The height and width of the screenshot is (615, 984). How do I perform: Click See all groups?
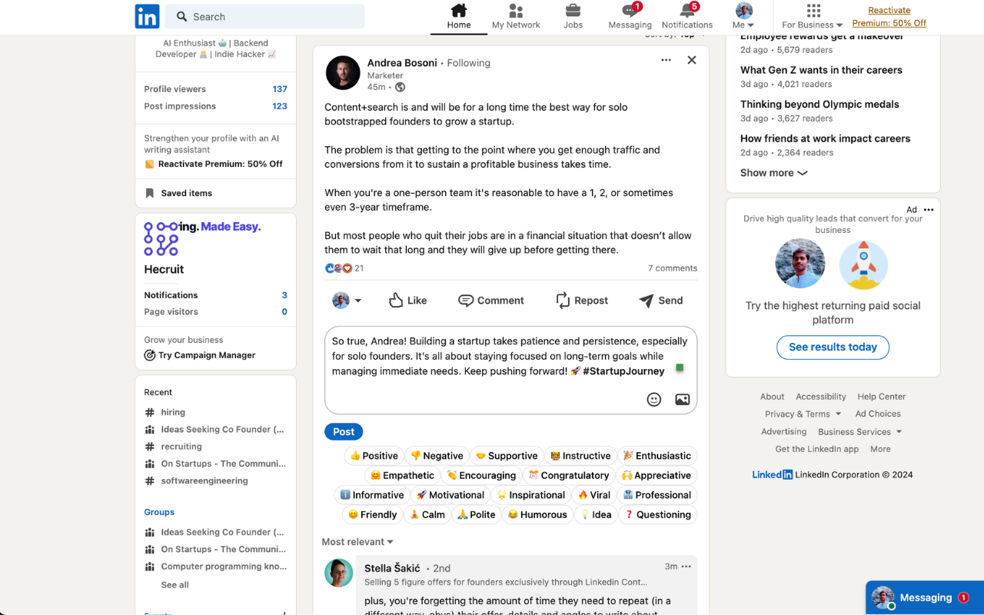point(175,585)
